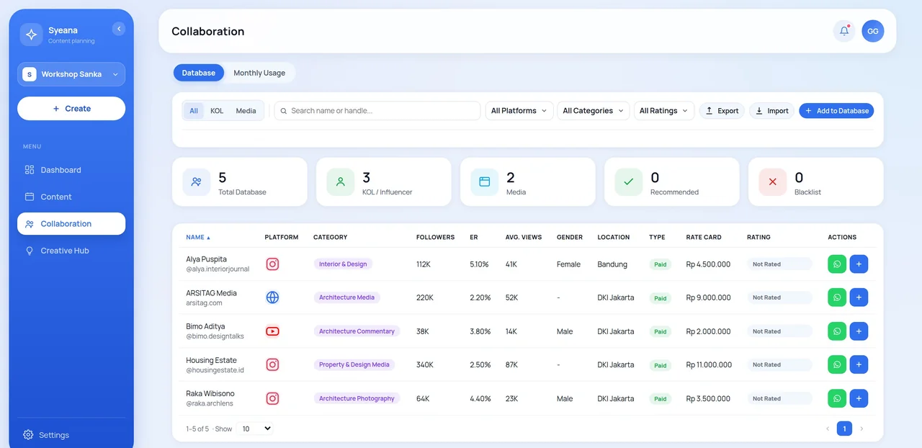Click the Syeana sparkle logo icon
The width and height of the screenshot is (922, 448).
31,35
